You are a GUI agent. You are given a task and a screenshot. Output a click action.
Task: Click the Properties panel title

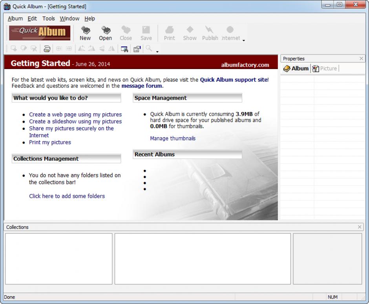point(294,58)
